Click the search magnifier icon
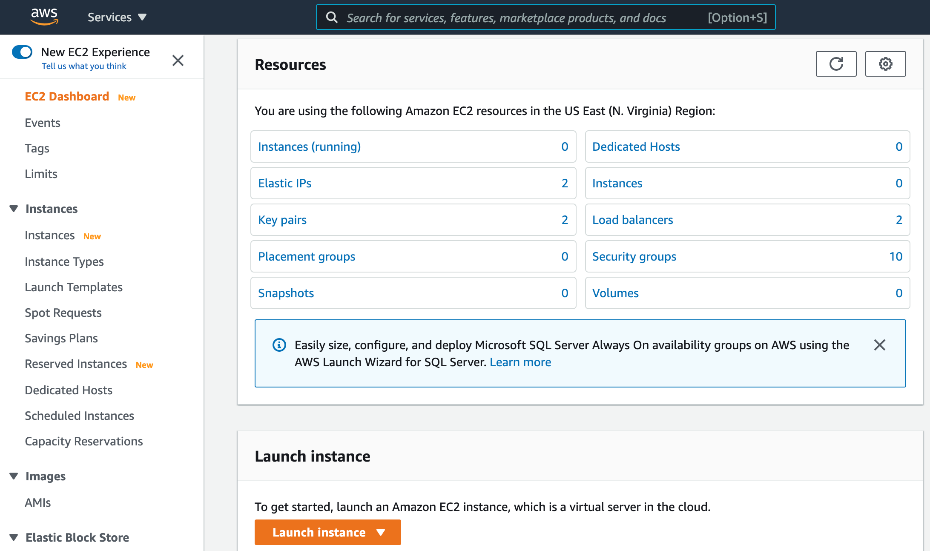 (x=332, y=17)
